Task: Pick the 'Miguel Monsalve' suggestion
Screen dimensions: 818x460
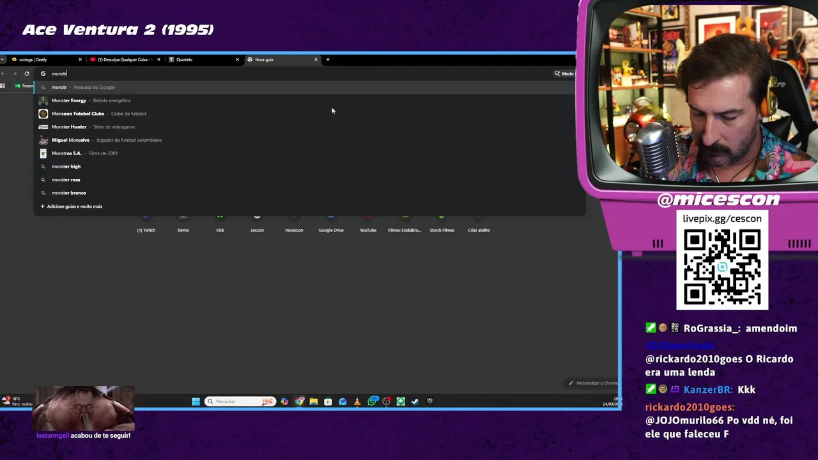Action: [309, 140]
